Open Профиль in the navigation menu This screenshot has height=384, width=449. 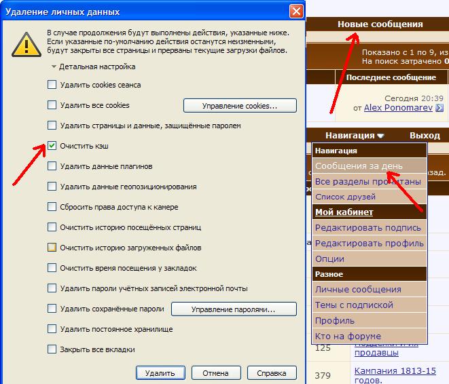coord(370,320)
